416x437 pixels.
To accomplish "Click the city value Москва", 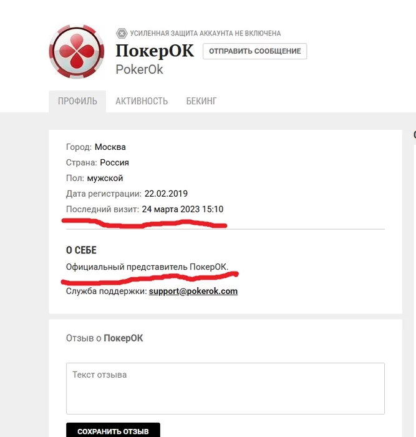I will click(110, 147).
